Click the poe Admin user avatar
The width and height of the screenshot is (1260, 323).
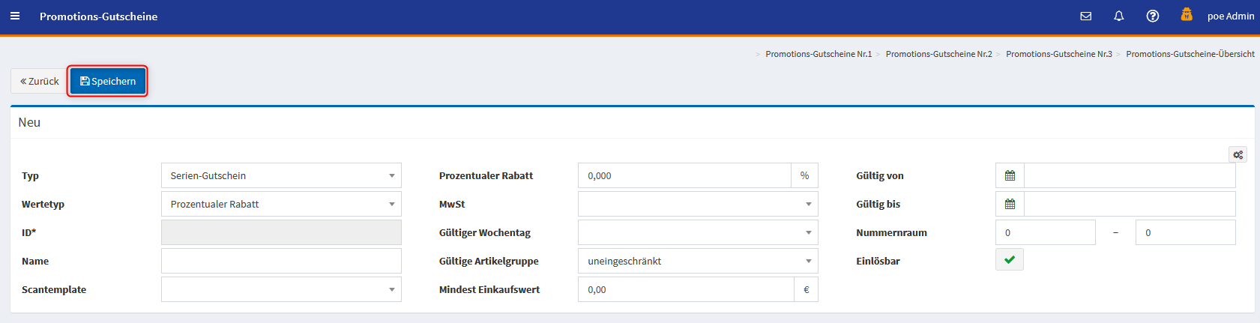[x=1187, y=14]
